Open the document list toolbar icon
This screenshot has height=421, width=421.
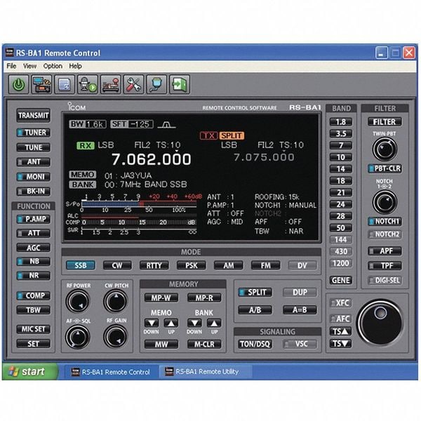pyautogui.click(x=65, y=84)
